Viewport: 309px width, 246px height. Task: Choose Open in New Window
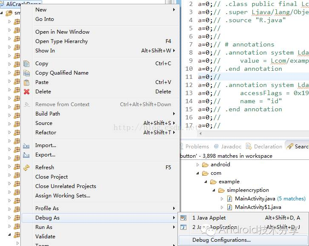(101, 32)
